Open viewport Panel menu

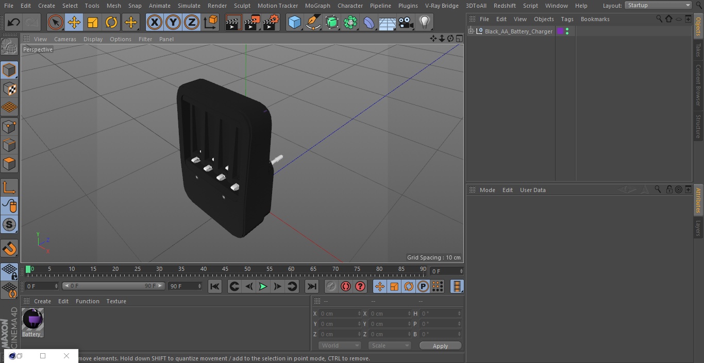pyautogui.click(x=166, y=39)
